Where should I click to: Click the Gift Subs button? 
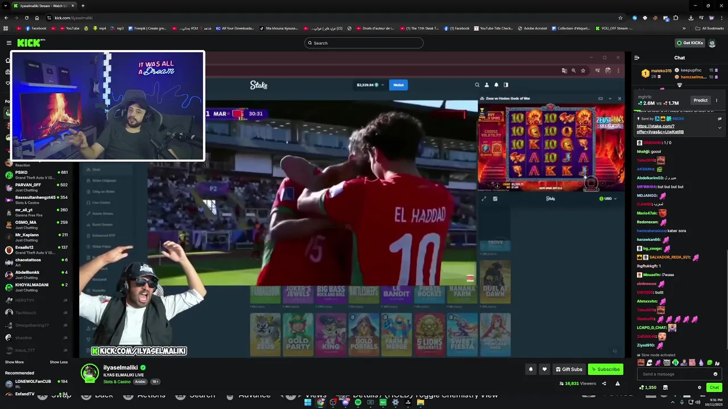tap(569, 369)
